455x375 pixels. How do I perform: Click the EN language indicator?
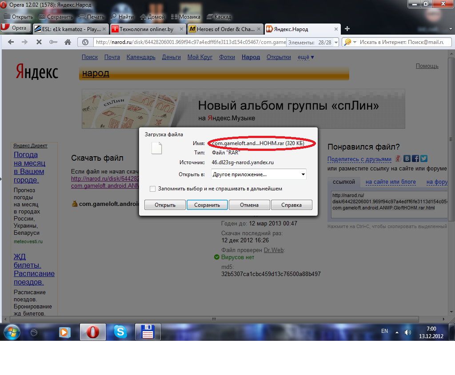384,331
